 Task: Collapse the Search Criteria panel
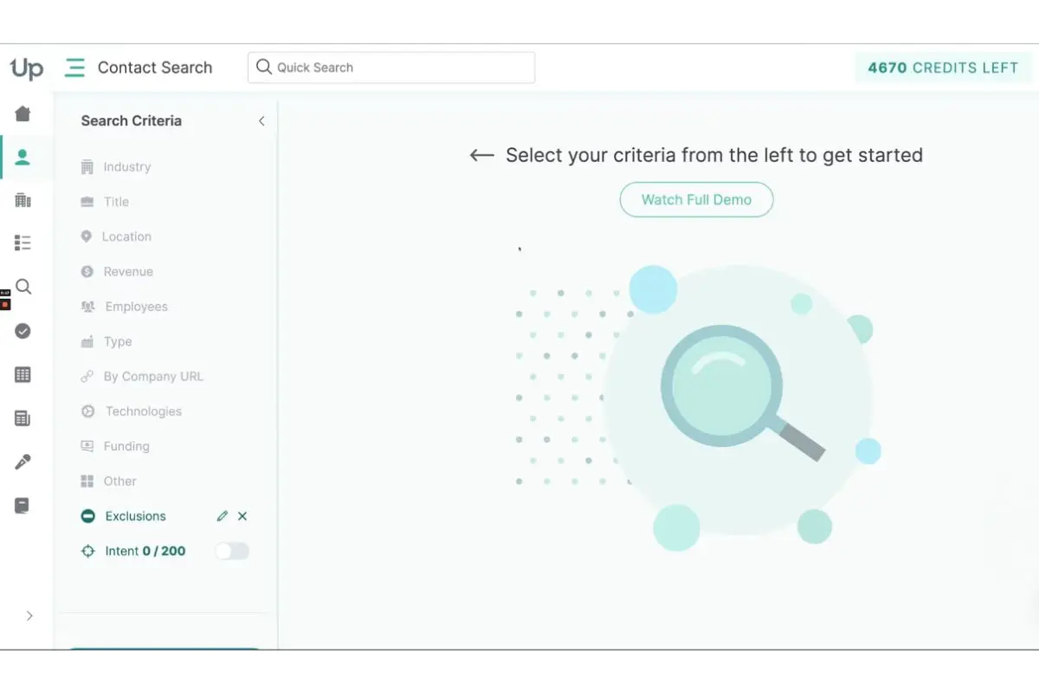261,121
